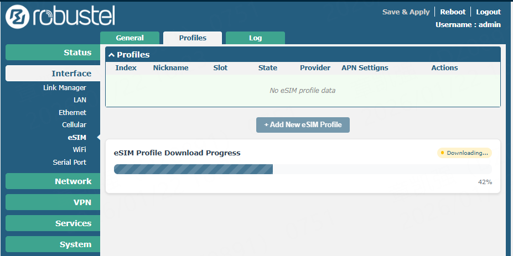Switch to the General tab
Screen dimensions: 513x256
point(130,38)
